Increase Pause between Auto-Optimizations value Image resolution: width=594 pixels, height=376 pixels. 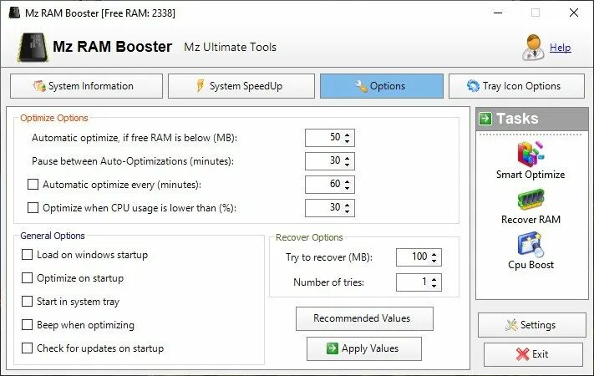pos(348,157)
